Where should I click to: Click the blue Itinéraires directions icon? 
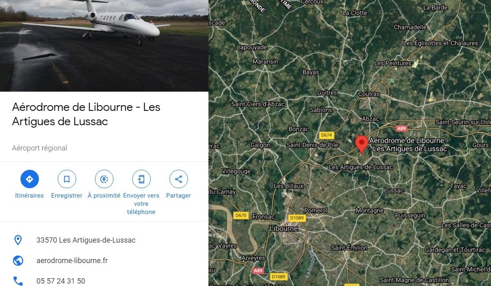(x=29, y=179)
